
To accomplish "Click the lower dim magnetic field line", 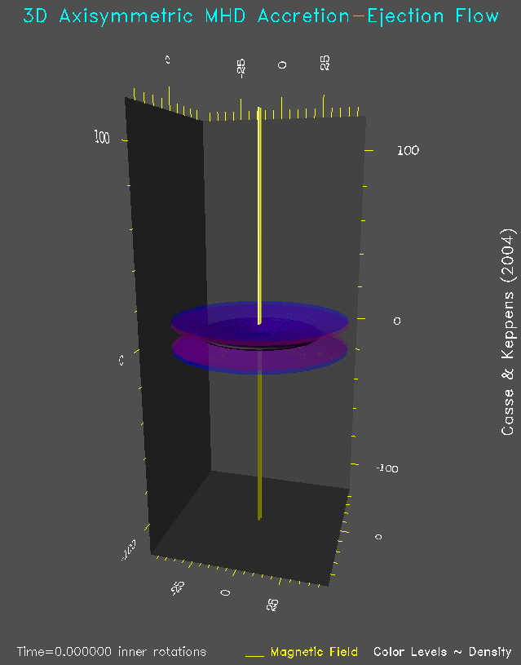I will (x=259, y=446).
